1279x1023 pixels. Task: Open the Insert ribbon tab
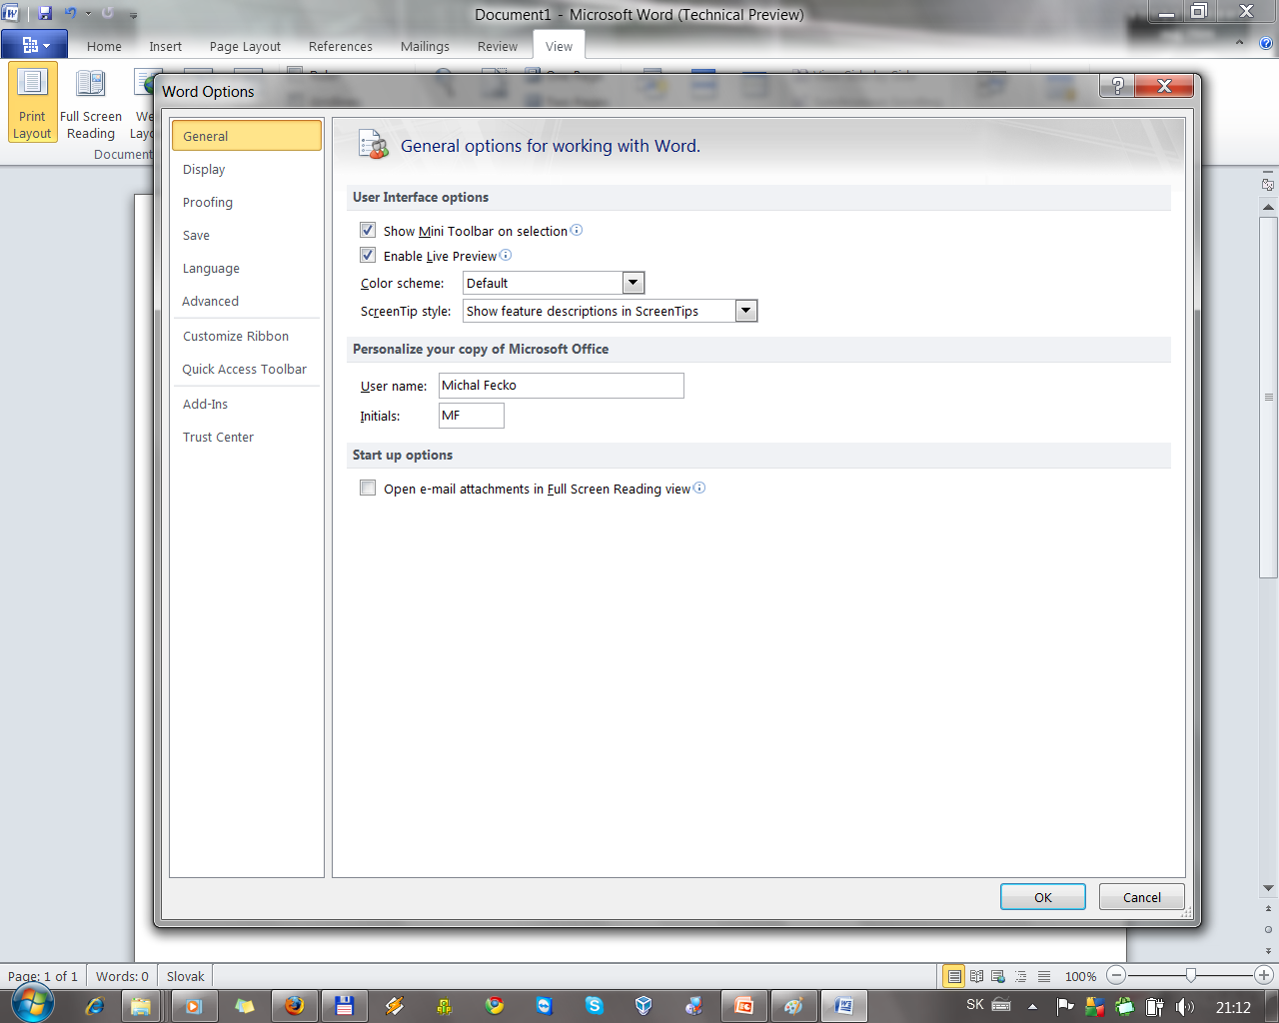point(166,46)
